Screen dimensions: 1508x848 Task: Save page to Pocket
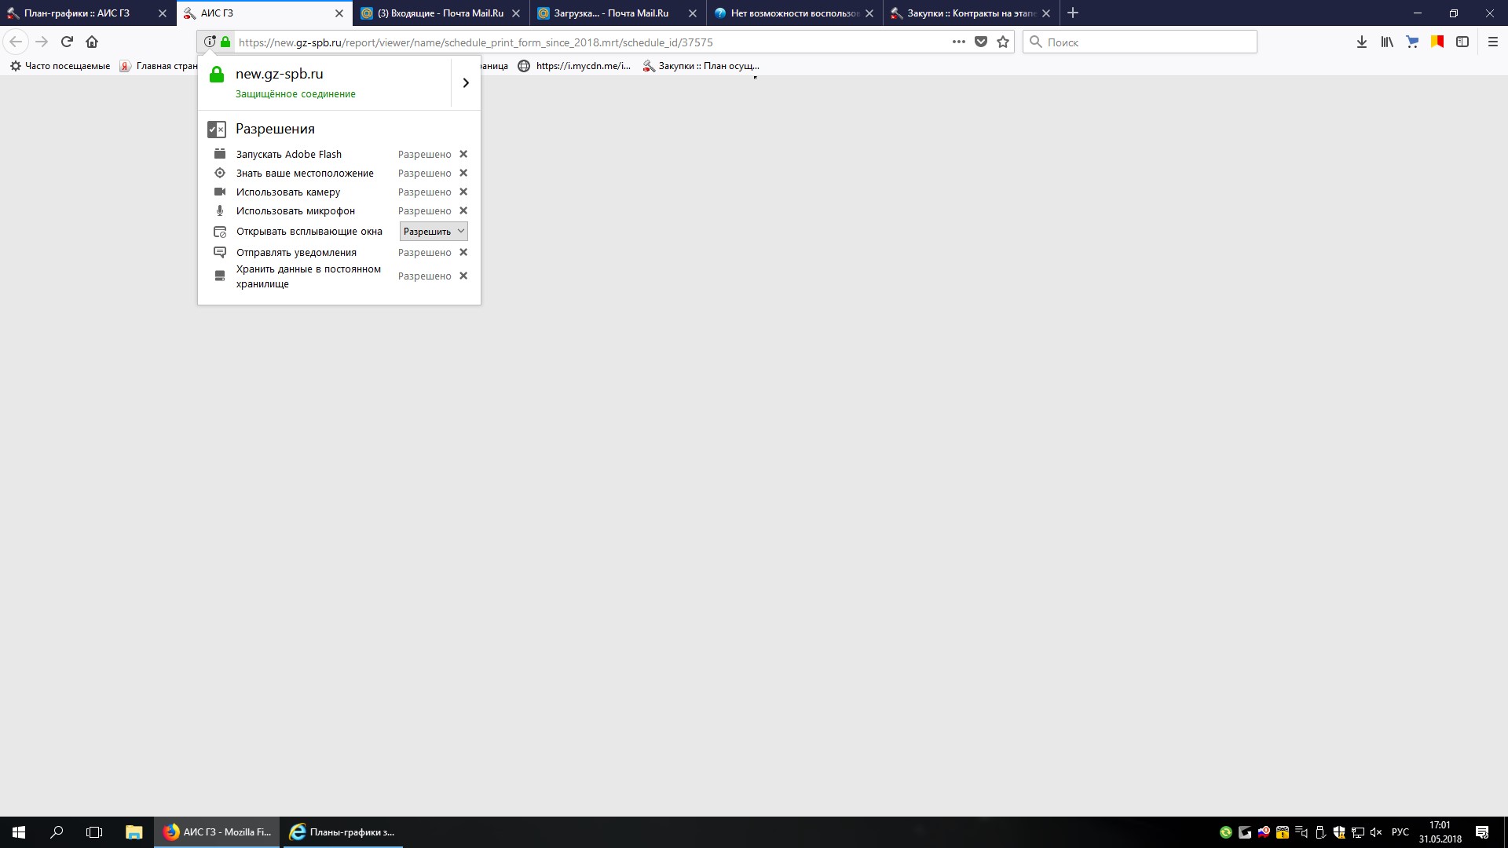[981, 42]
